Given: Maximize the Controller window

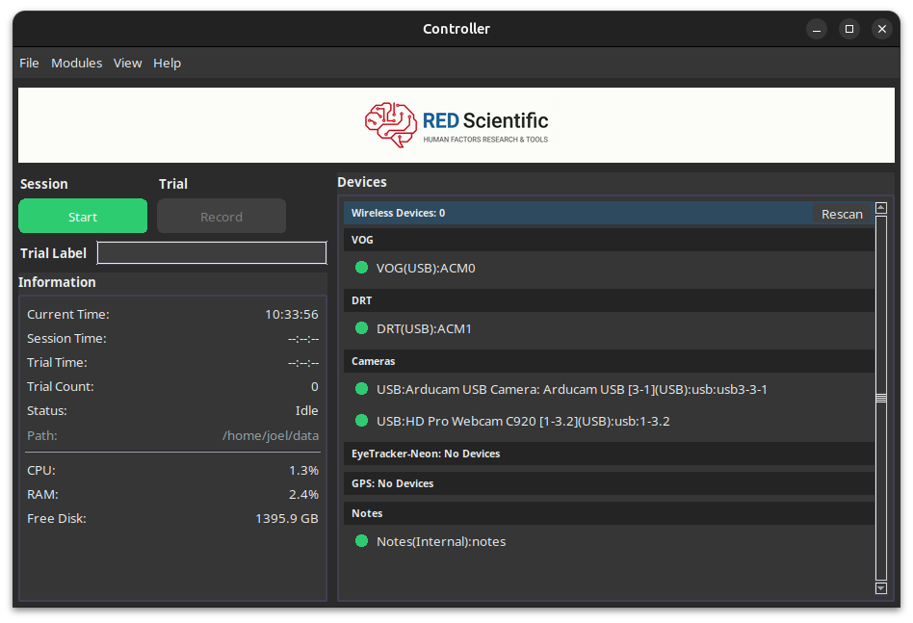Looking at the screenshot, I should (848, 29).
